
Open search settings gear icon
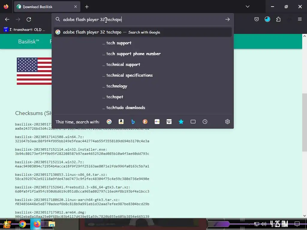[x=227, y=122]
